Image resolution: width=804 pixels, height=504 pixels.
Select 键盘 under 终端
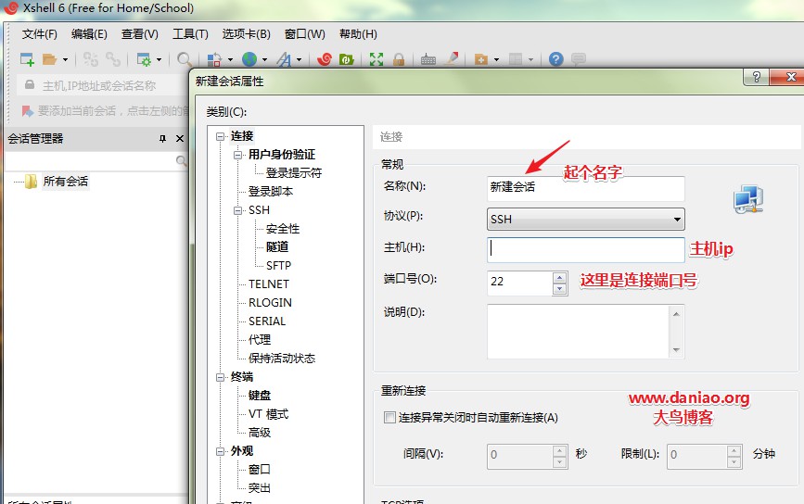tap(260, 395)
